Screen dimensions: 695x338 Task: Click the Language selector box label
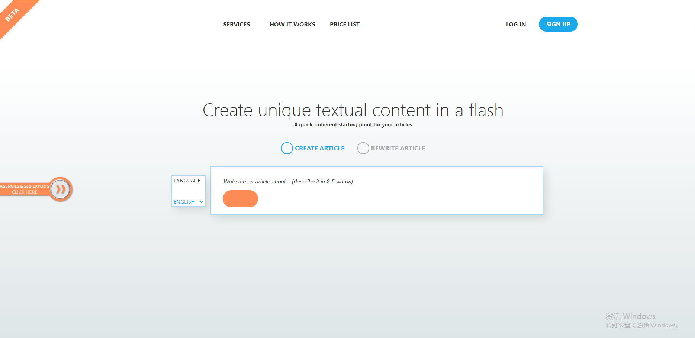187,181
